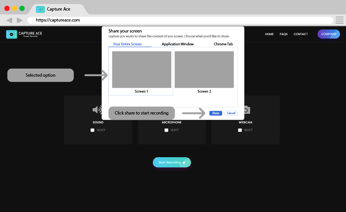Click Share to start recording

click(x=215, y=113)
